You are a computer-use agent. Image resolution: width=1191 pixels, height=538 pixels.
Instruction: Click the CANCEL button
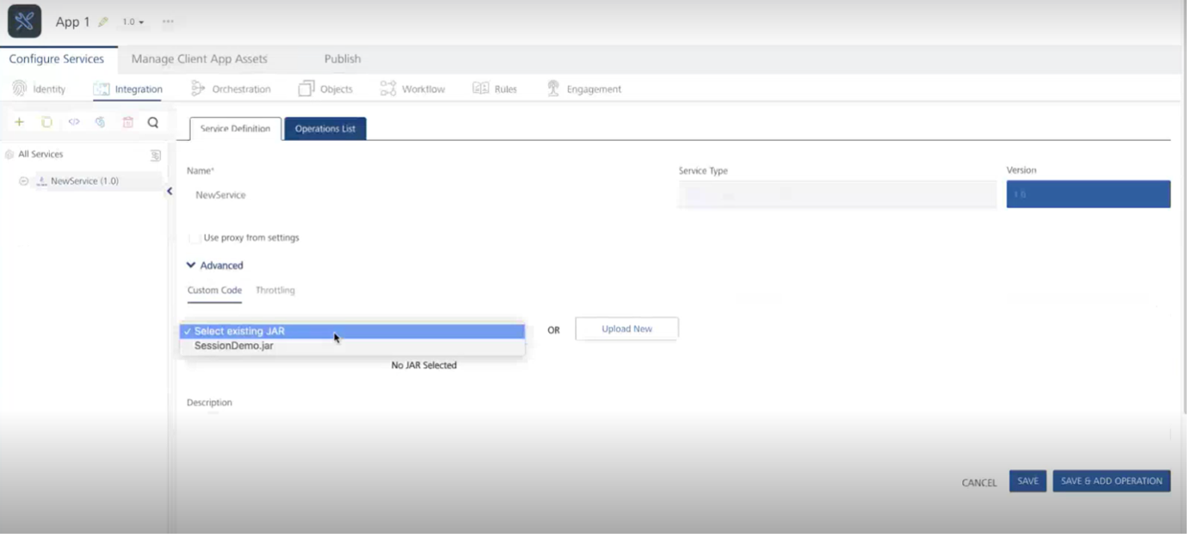click(979, 483)
